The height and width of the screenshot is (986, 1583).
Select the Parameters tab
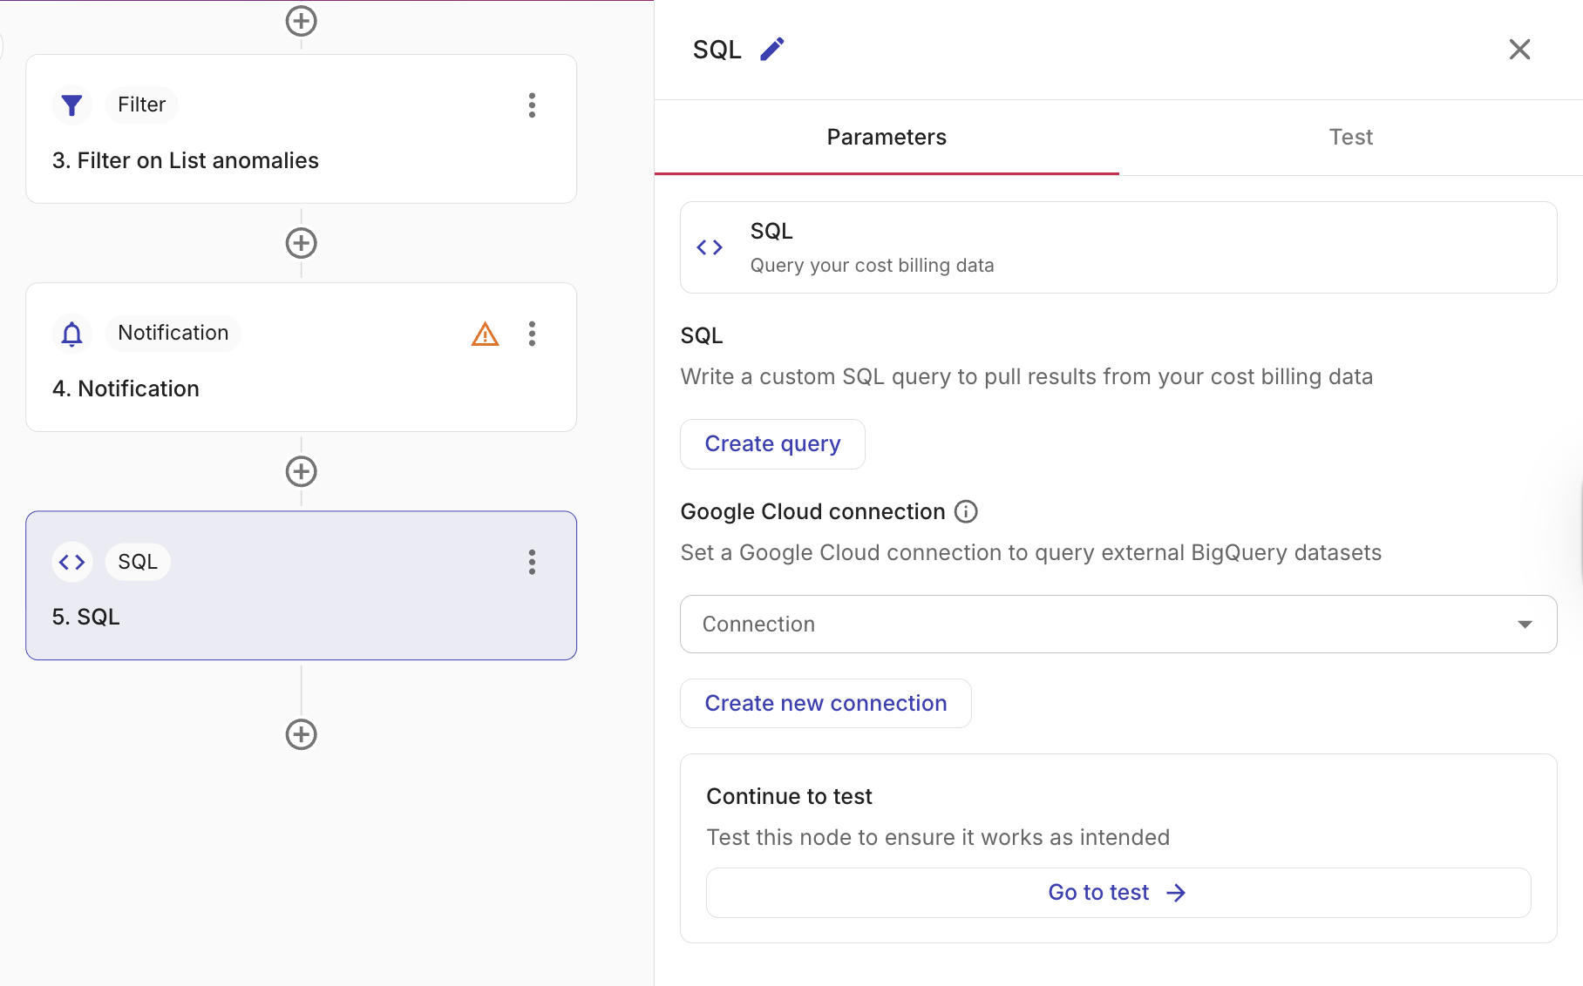[886, 137]
